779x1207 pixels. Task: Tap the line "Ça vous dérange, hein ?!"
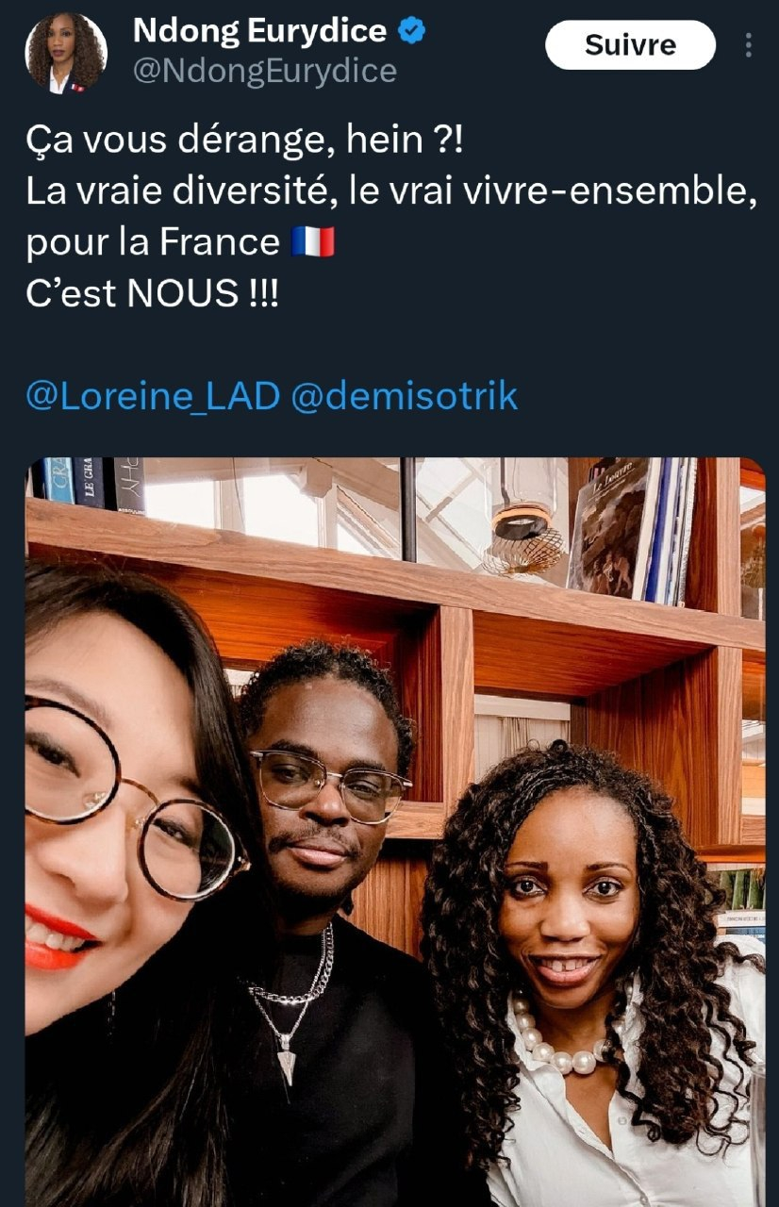[245, 141]
